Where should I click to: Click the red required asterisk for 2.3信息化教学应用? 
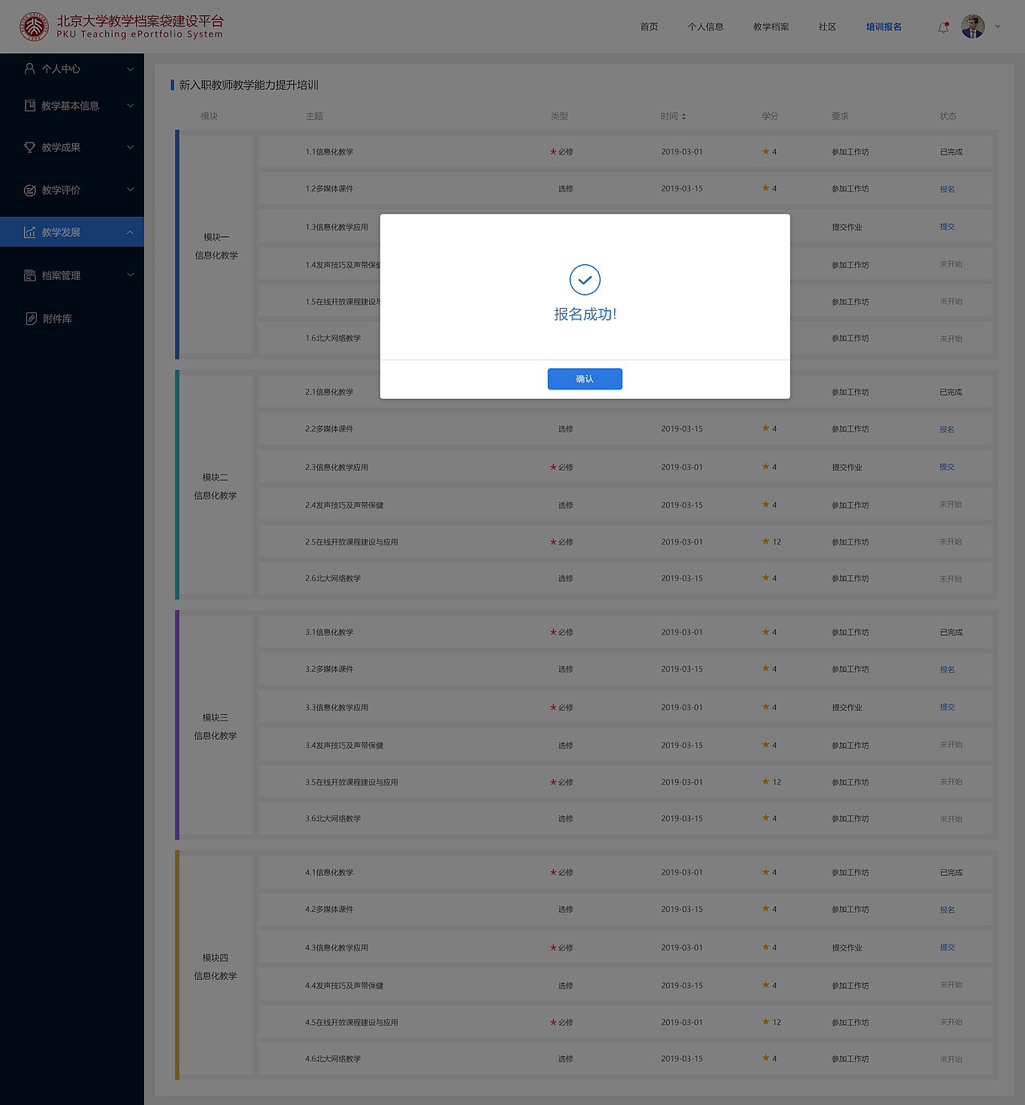pos(553,468)
